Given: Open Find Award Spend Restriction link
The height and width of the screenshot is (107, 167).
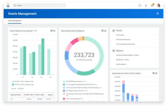Looking at the screenshot, I should (x=126, y=44).
